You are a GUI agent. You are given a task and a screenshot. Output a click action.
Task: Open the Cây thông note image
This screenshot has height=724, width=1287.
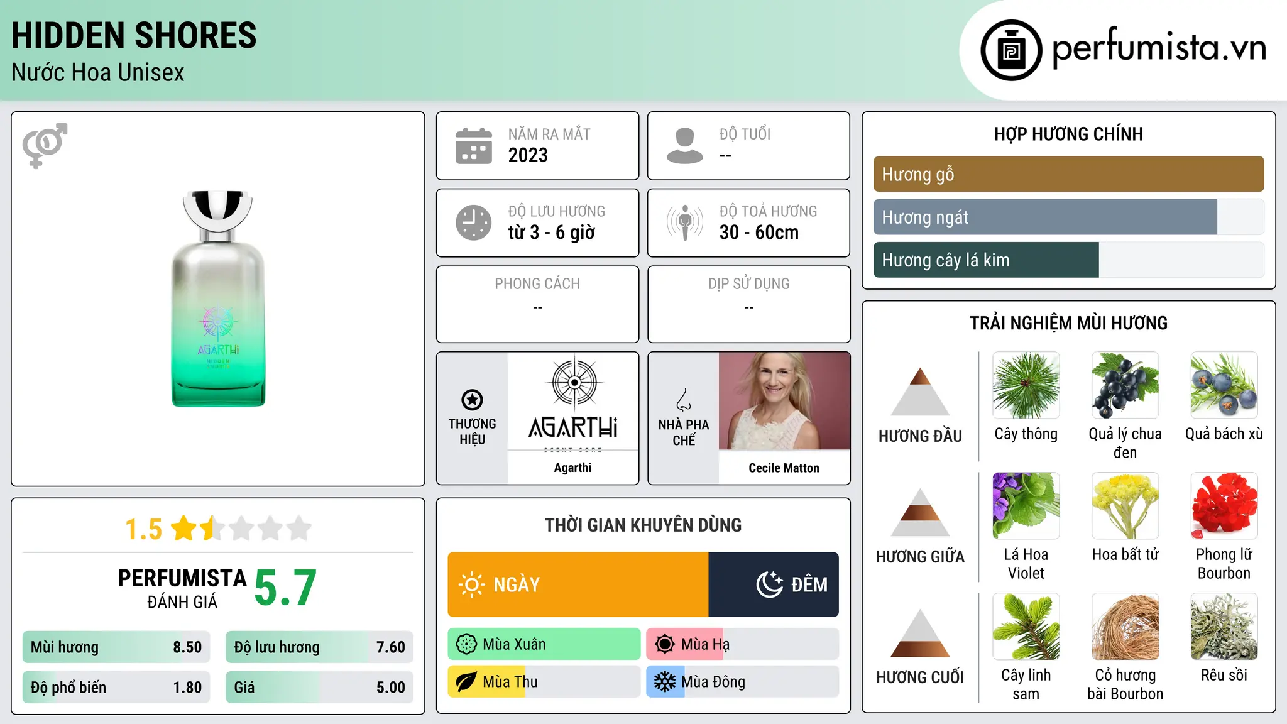[x=1026, y=385]
